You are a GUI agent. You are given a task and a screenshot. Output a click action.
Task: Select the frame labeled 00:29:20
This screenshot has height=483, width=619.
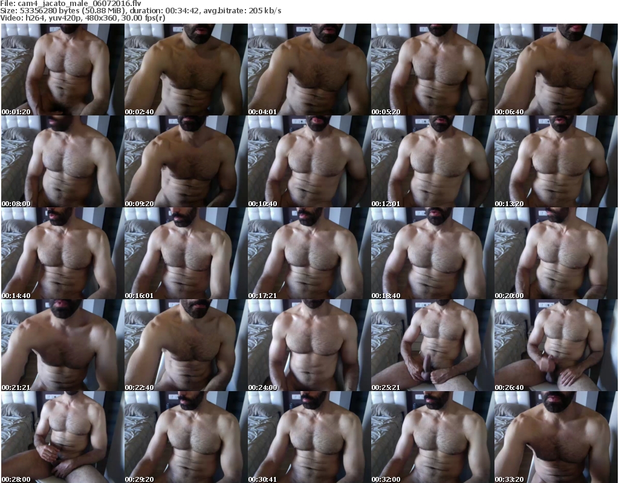click(185, 437)
